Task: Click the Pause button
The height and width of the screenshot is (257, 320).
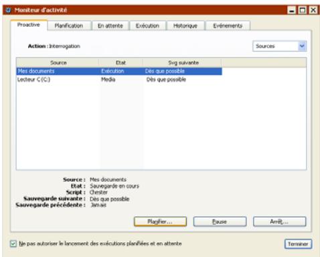Action: 220,222
